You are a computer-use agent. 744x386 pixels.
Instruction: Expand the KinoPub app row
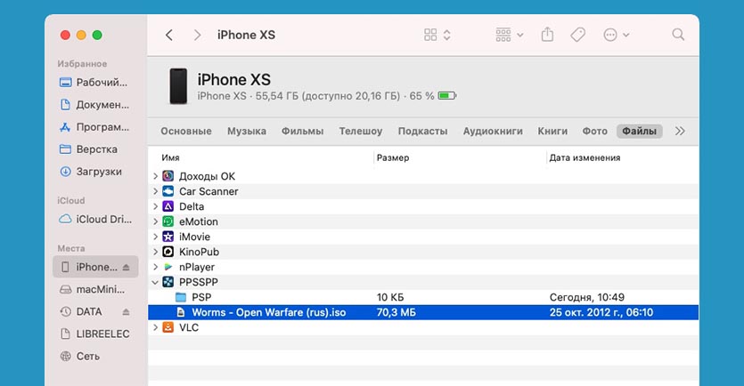tap(155, 252)
